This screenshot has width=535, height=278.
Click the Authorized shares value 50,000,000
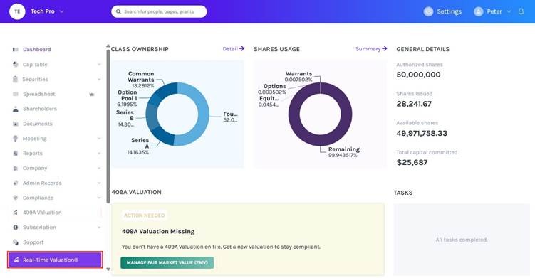pyautogui.click(x=418, y=75)
